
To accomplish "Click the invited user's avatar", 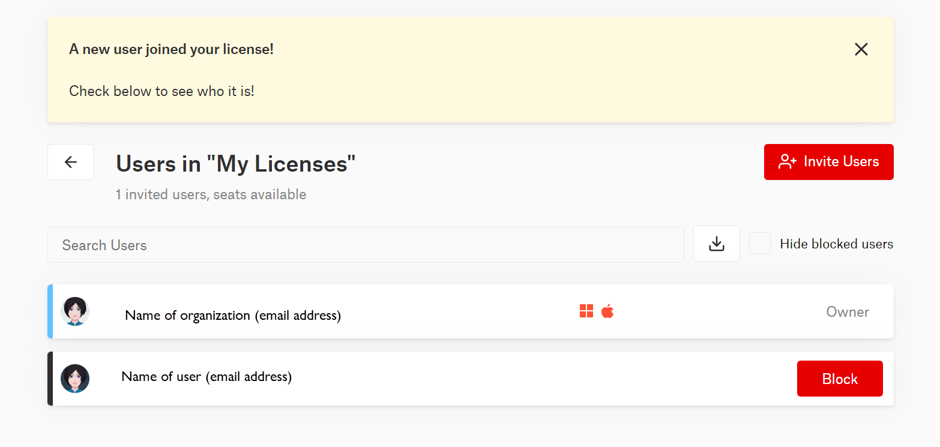I will (x=75, y=379).
